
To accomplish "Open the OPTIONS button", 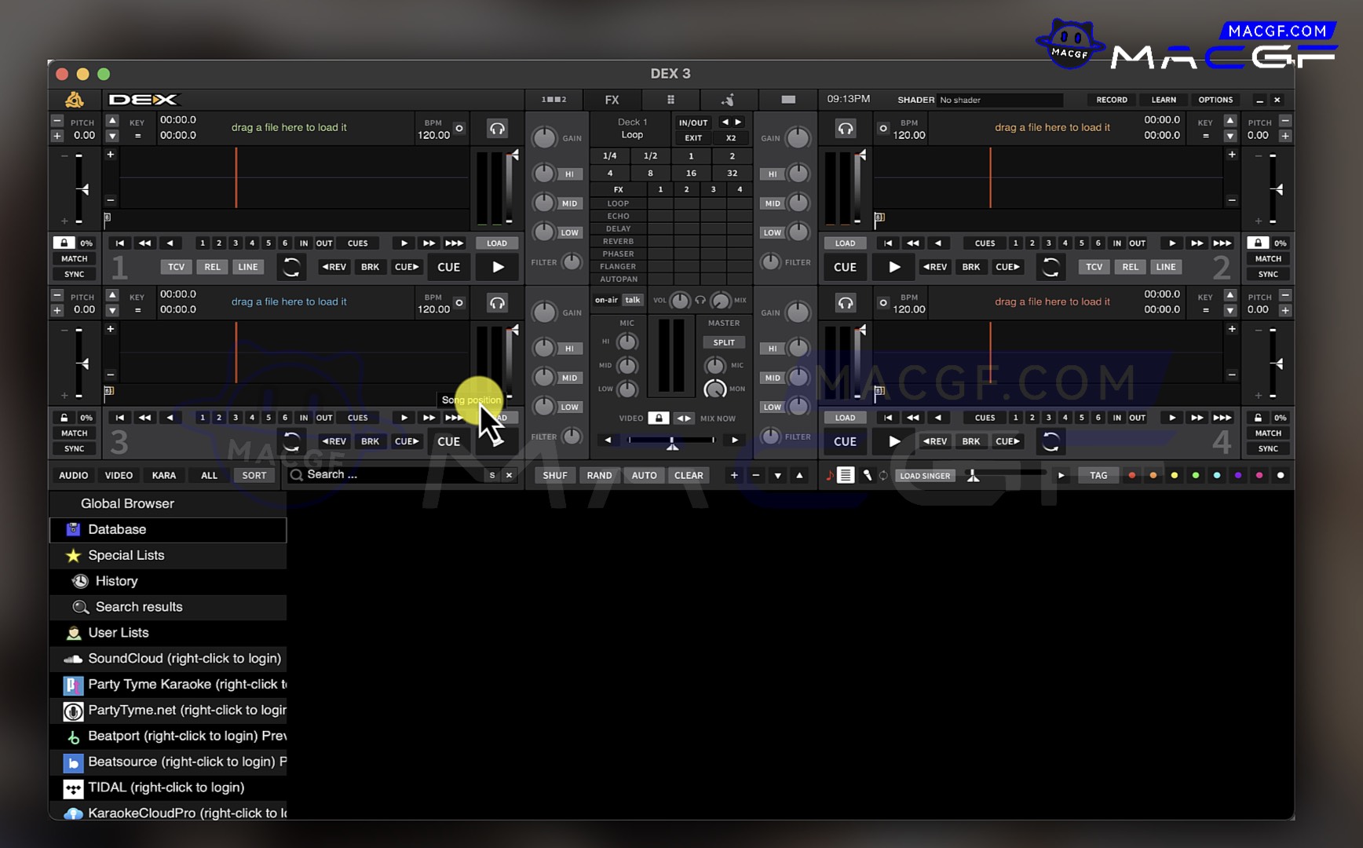I will (1215, 100).
